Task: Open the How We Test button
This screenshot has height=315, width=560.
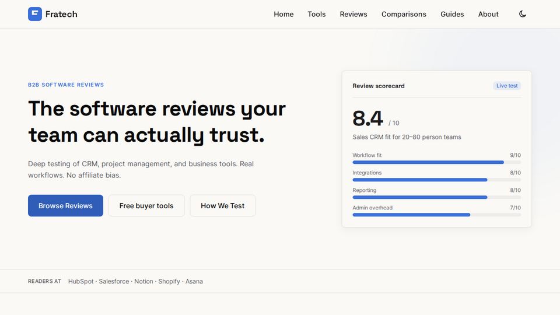Action: 222,206
